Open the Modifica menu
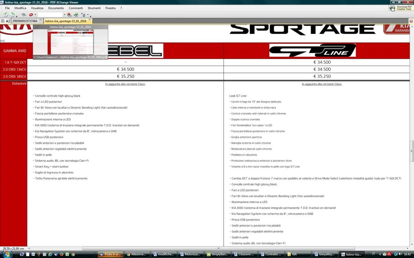 pyautogui.click(x=20, y=8)
